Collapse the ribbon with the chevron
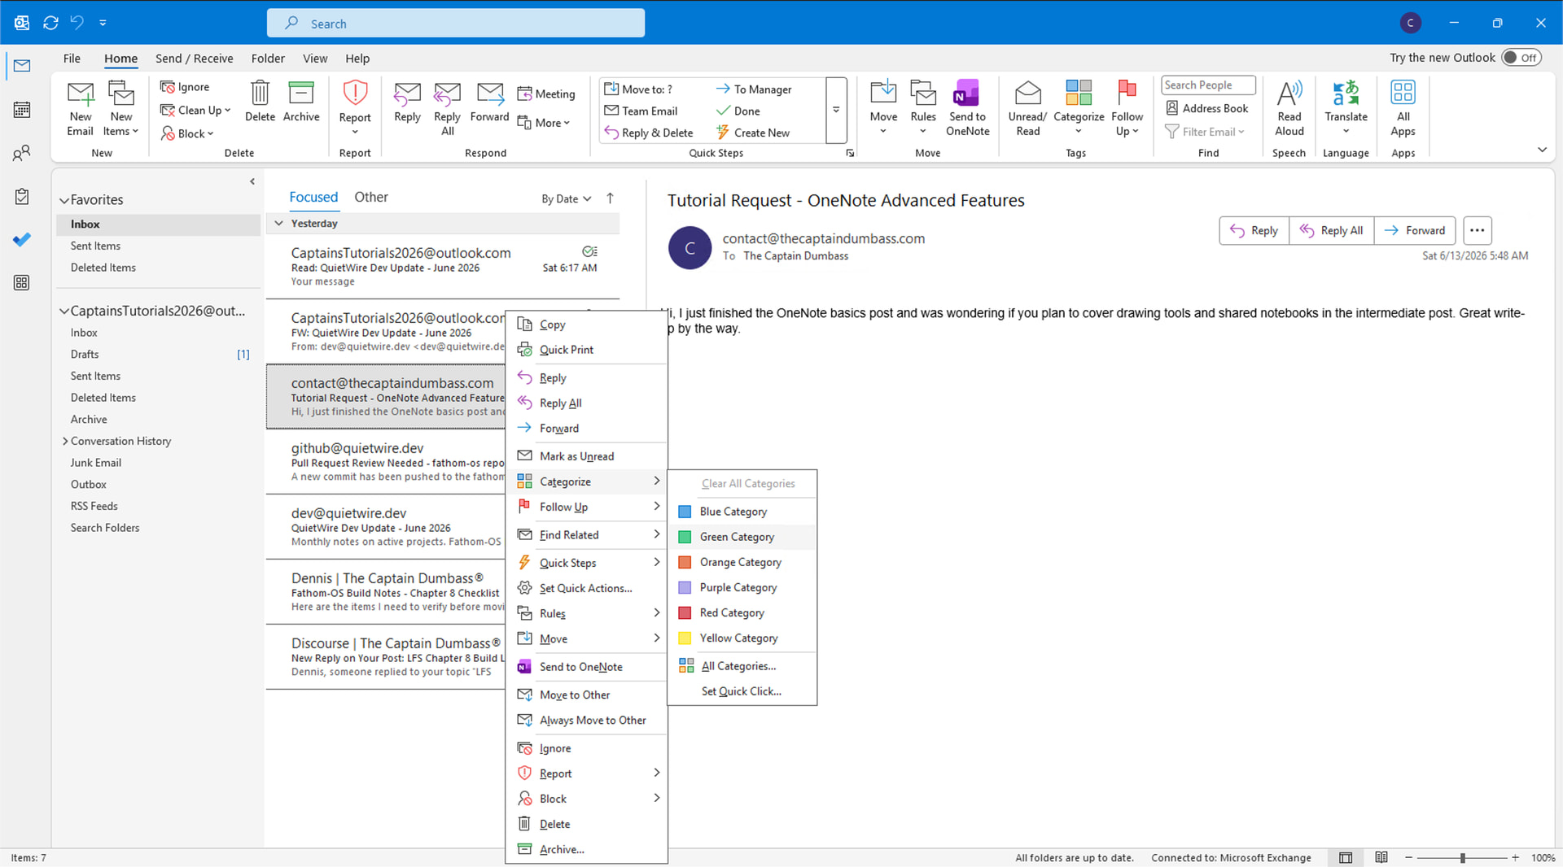This screenshot has height=867, width=1563. (x=1542, y=150)
